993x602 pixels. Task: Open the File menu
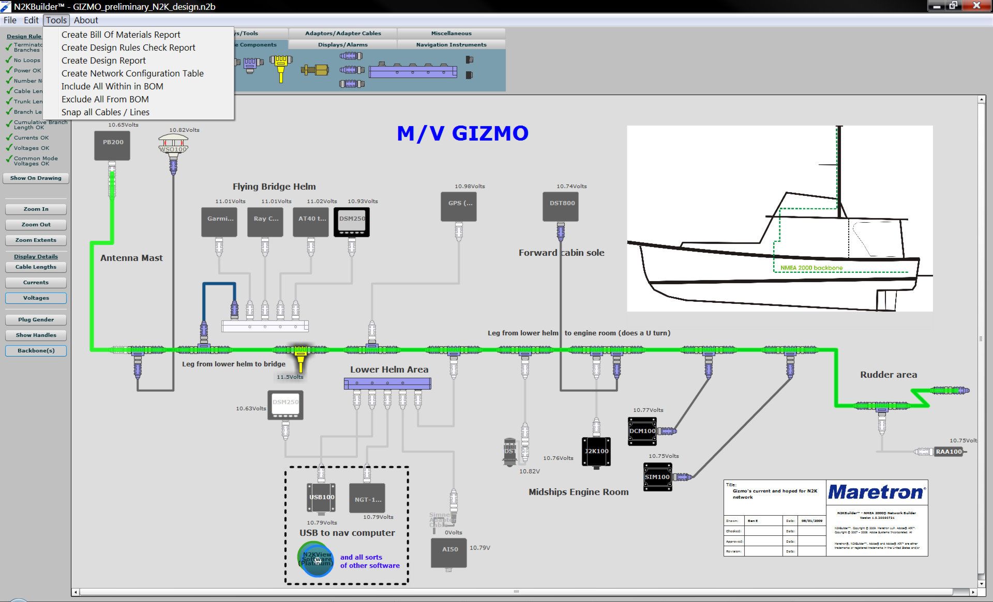(10, 20)
